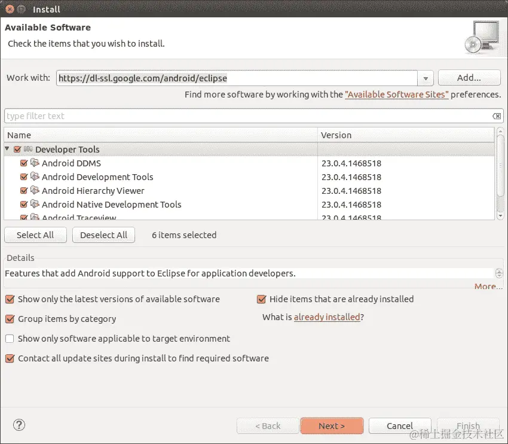Viewport: 508px width, 444px height.
Task: Click the Android DDMS feature icon
Action: (35, 163)
